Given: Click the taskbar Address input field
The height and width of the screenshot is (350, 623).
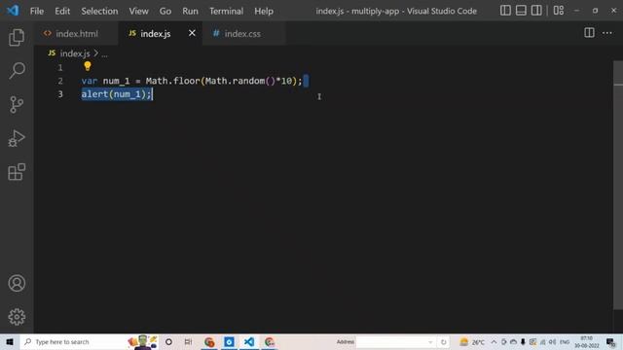Looking at the screenshot, I should click(x=391, y=341).
